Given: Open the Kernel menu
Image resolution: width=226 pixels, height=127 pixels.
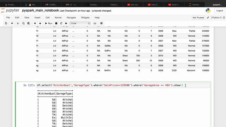Looking at the screenshot, I should click(58, 18).
